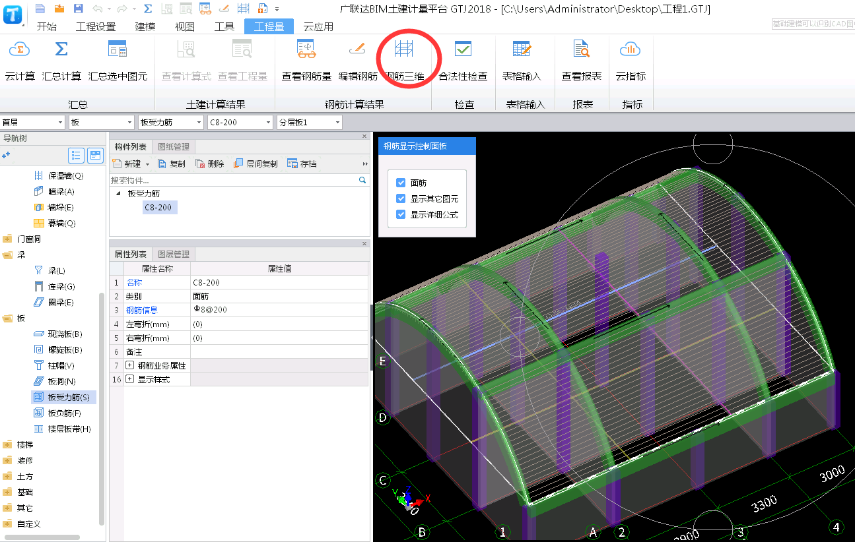Viewport: 855px width, 542px height.
Task: Click the 云指标 cloud index icon
Action: click(631, 49)
